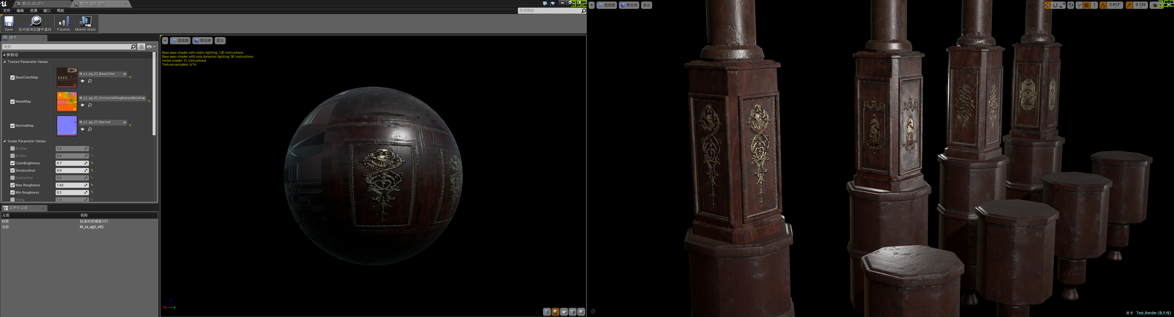Click 显示 in material preview viewport
The height and width of the screenshot is (317, 1174).
point(220,41)
